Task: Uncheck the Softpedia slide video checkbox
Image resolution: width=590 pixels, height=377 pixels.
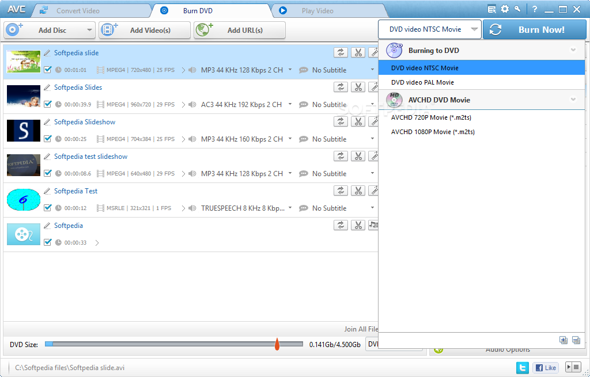Action: [x=47, y=70]
